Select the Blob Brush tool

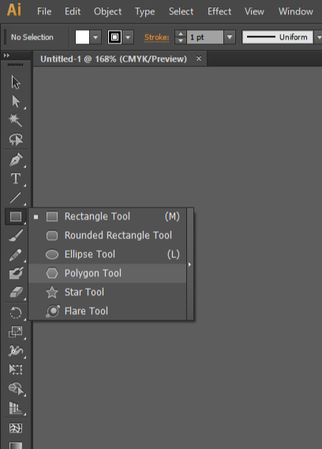16,274
